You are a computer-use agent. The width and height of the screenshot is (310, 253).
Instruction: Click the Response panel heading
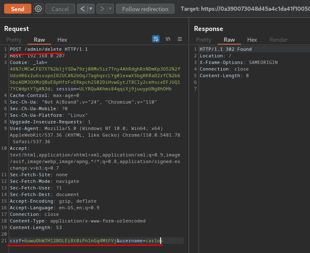pos(208,28)
